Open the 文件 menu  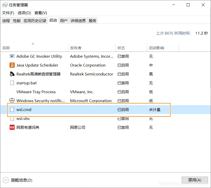[x=8, y=13]
